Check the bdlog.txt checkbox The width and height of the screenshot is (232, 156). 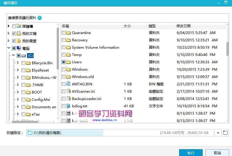coord(63,106)
